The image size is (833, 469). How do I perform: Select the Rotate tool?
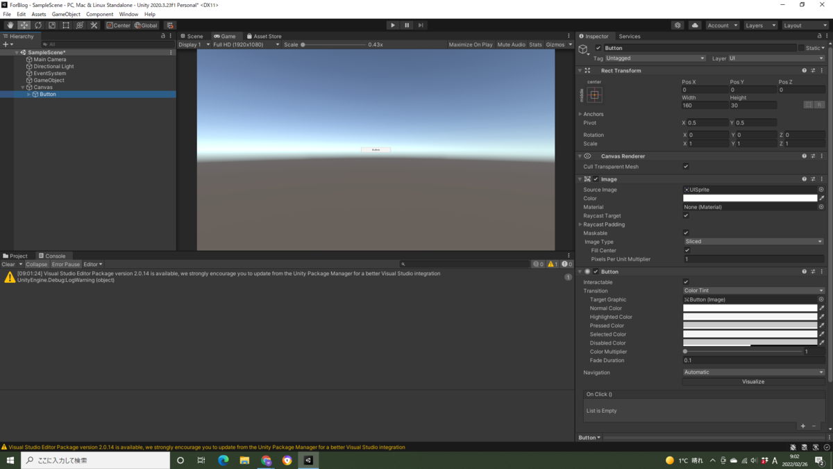[38, 25]
